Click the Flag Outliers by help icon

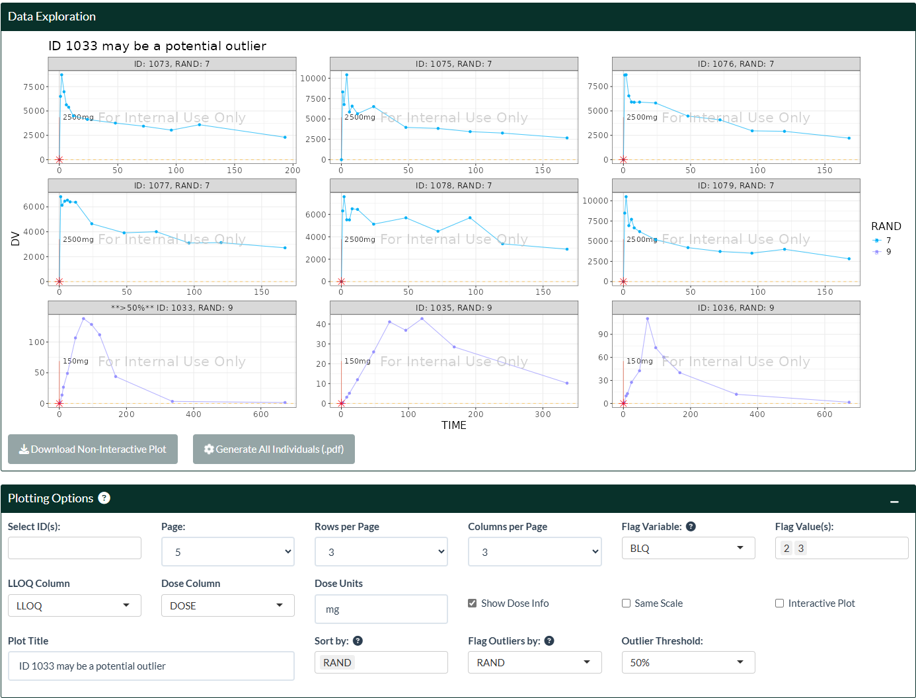549,641
